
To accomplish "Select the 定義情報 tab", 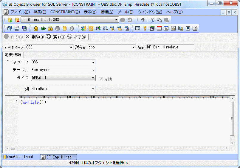I will pyautogui.click(x=13, y=55).
